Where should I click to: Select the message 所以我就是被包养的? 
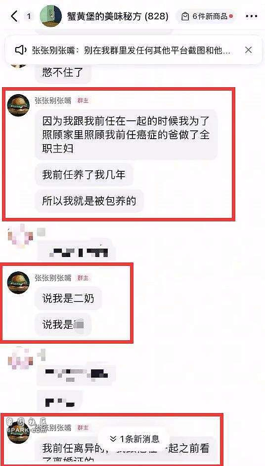[x=89, y=202]
